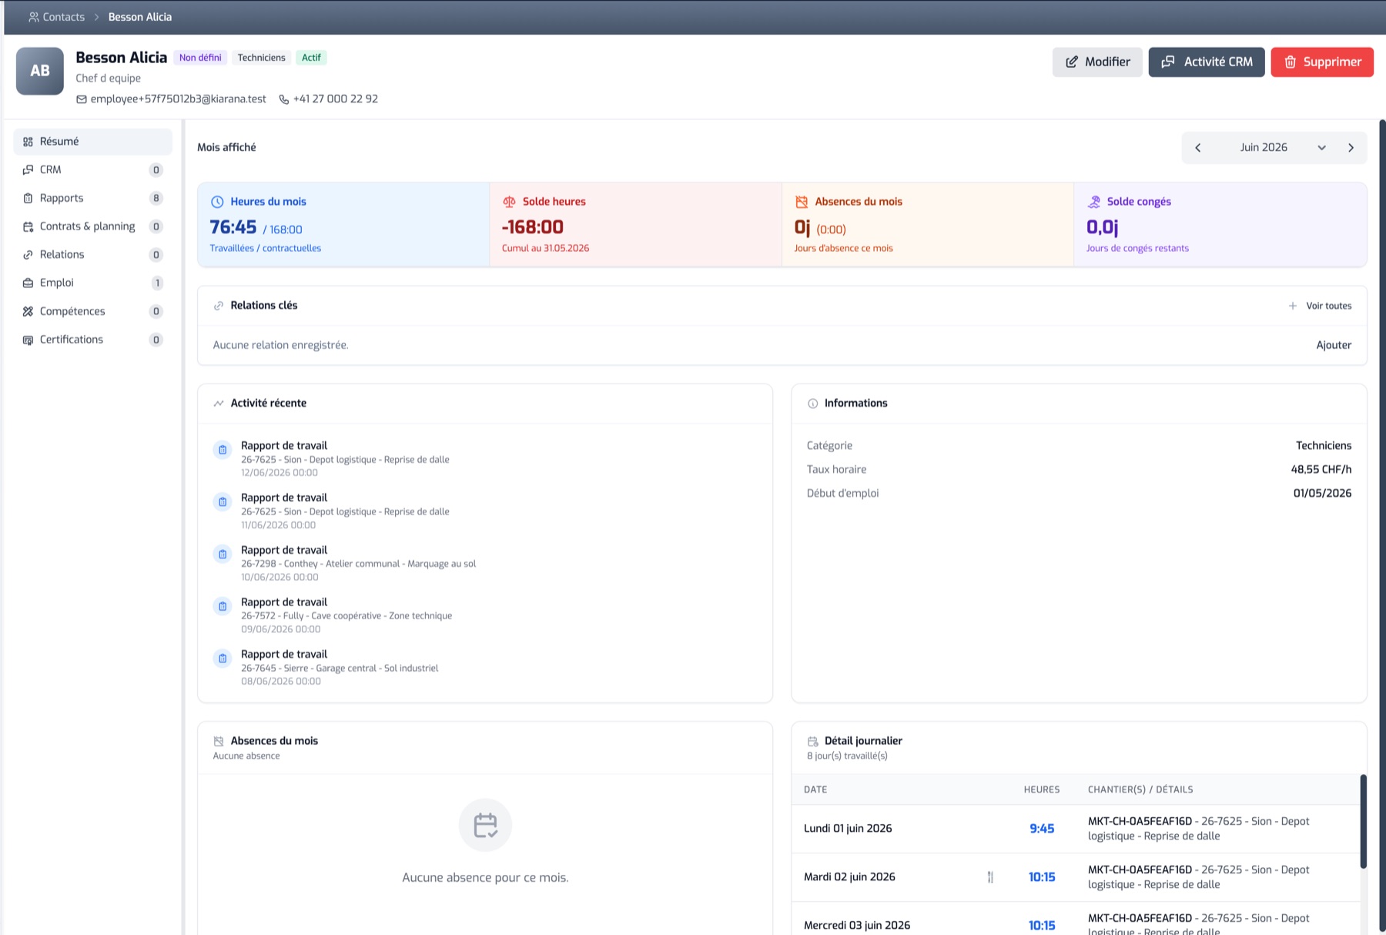Click Voir toutes in Relations clés
The image size is (1386, 935).
coord(1320,306)
